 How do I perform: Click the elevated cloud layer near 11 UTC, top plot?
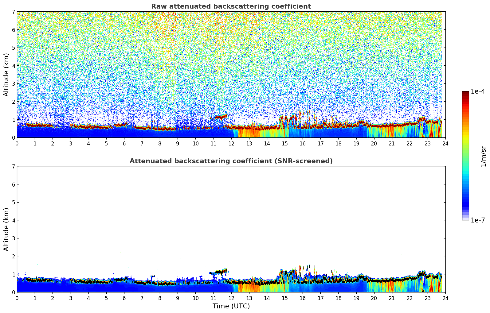pos(219,117)
